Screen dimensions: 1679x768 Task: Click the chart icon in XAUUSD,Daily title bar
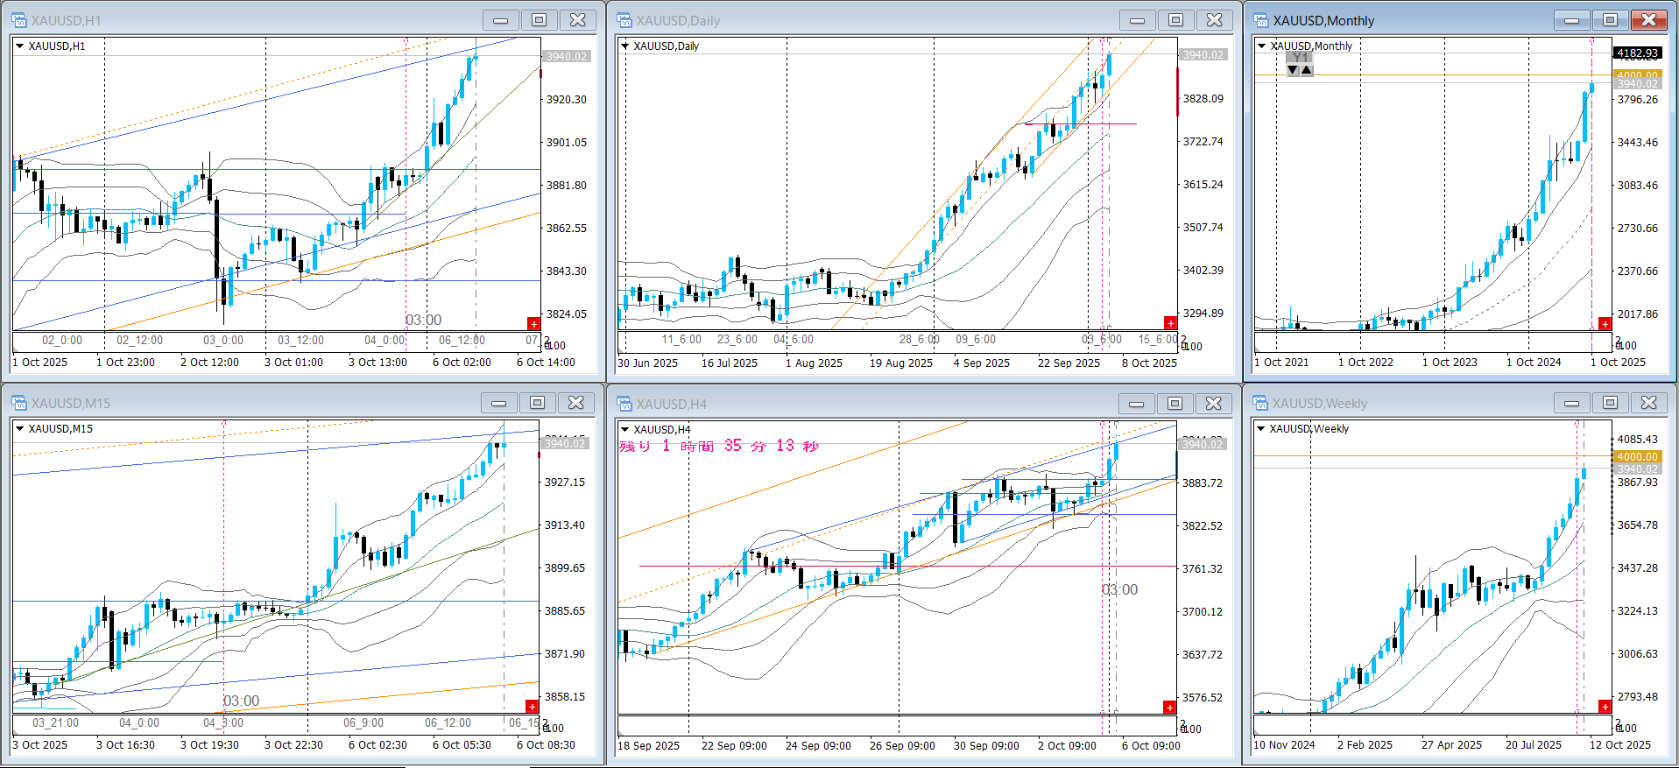[624, 20]
